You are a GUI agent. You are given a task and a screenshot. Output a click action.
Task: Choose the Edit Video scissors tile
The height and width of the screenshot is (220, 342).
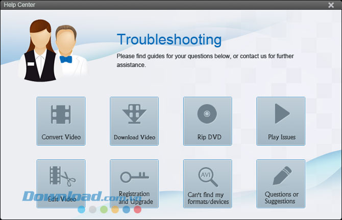pyautogui.click(x=61, y=184)
